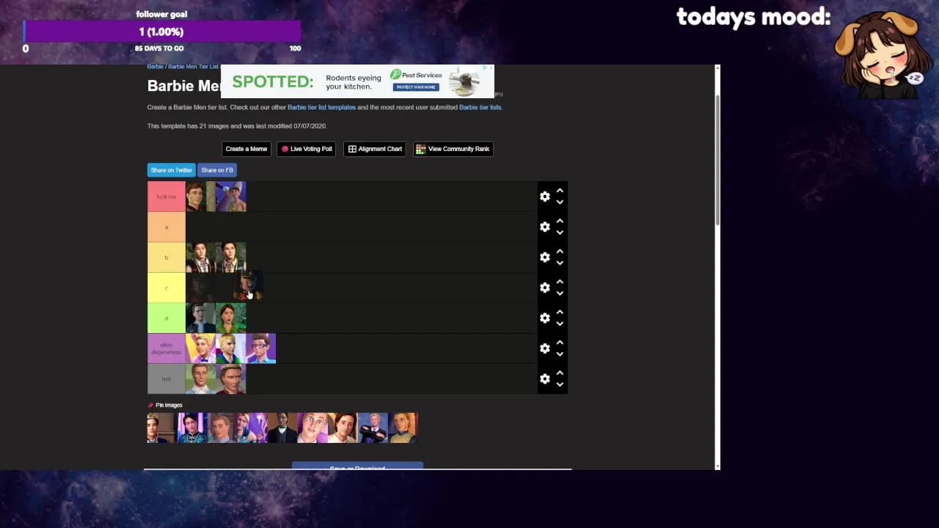
Task: Move tier d row down
Action: coord(560,324)
